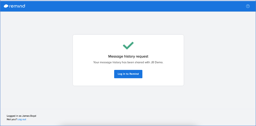Click the Log out link
256x126 pixels.
(x=22, y=119)
